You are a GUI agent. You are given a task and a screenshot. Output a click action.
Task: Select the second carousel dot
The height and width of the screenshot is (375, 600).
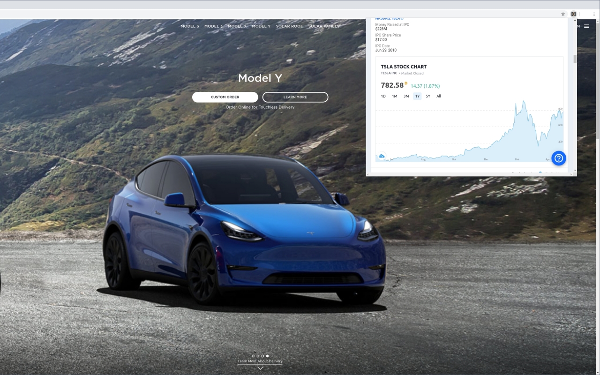pos(258,356)
